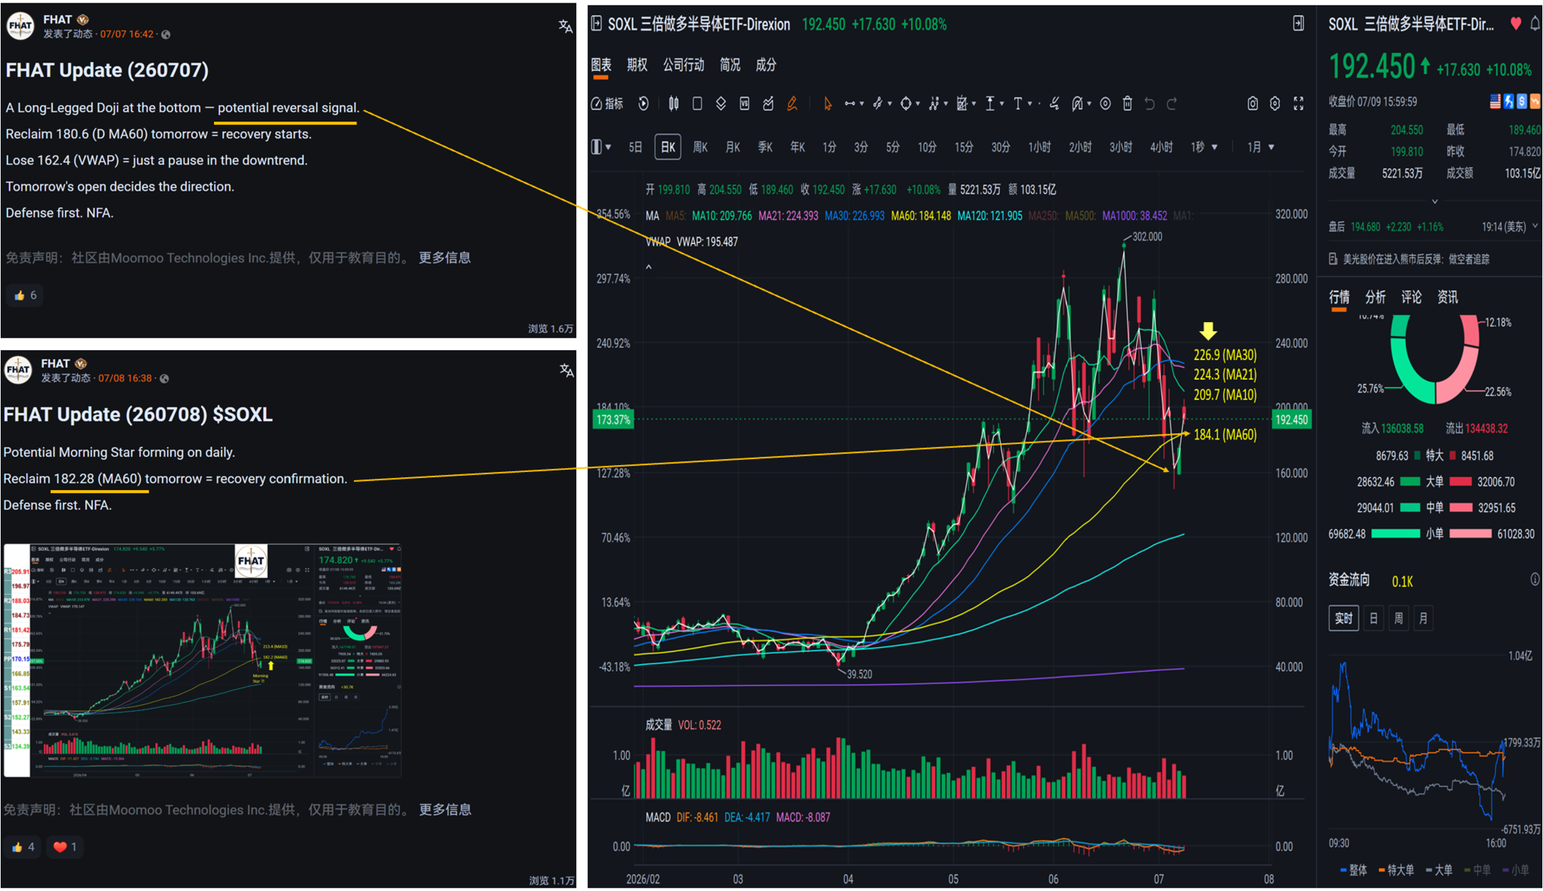The height and width of the screenshot is (891, 1543).
Task: Open the 1秒 interval dropdown
Action: [1204, 147]
